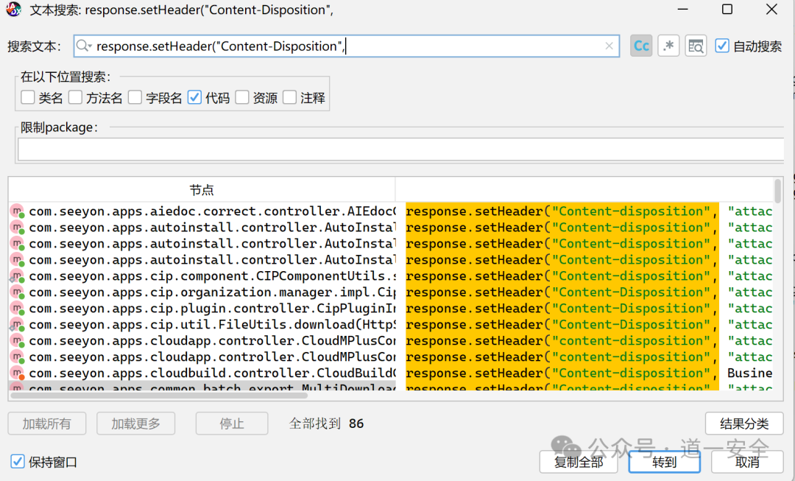Toggle the 保持窗口 checkbox
Viewport: 795px width, 481px height.
18,462
